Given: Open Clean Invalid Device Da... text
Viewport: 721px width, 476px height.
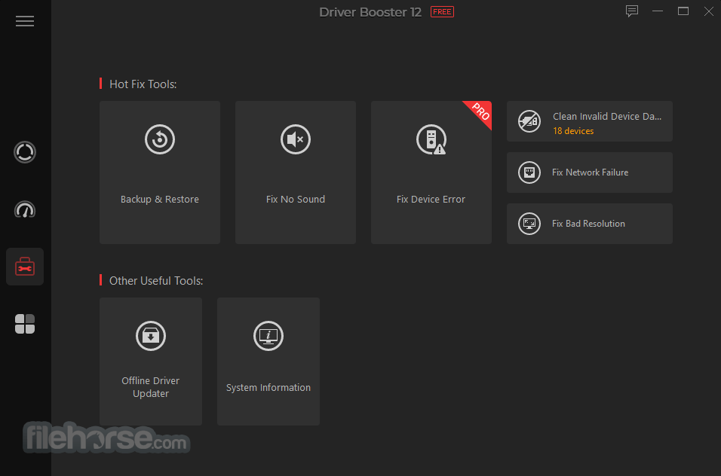Looking at the screenshot, I should coord(607,117).
